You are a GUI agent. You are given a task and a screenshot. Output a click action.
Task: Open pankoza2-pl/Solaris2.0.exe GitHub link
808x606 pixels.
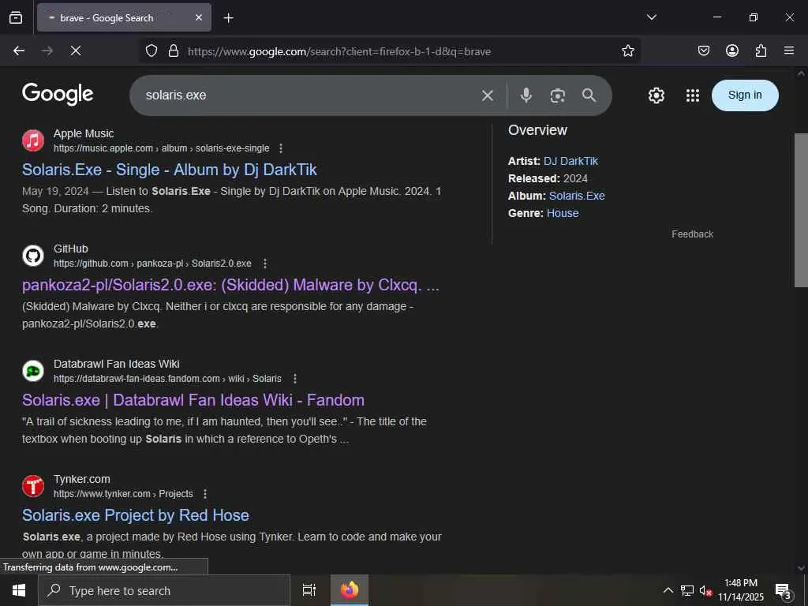231,285
